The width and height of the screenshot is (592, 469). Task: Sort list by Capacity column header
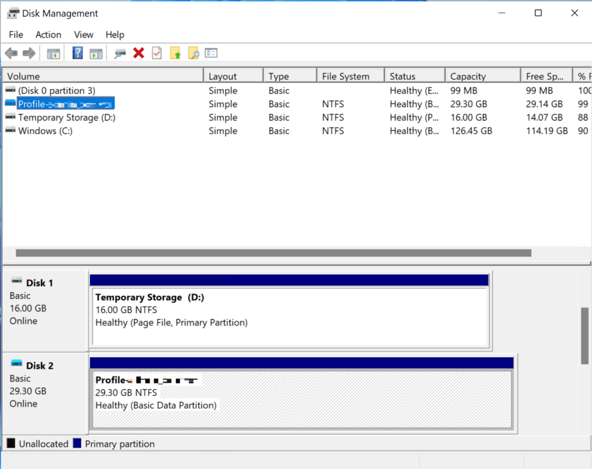[468, 76]
